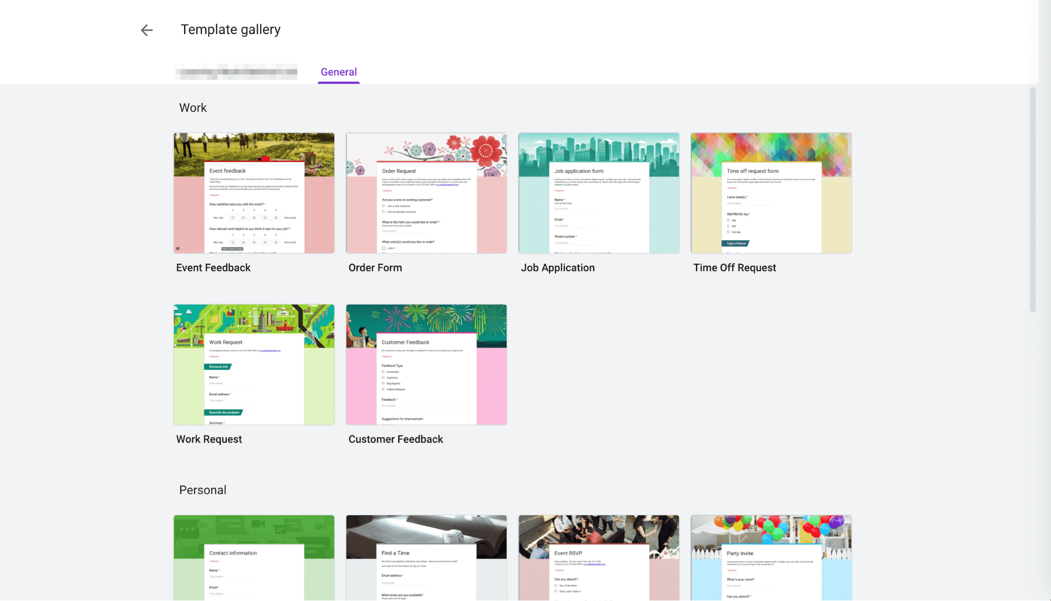Screen dimensions: 1051x601
Task: Click the Customer Feedback template icon
Action: coord(426,365)
